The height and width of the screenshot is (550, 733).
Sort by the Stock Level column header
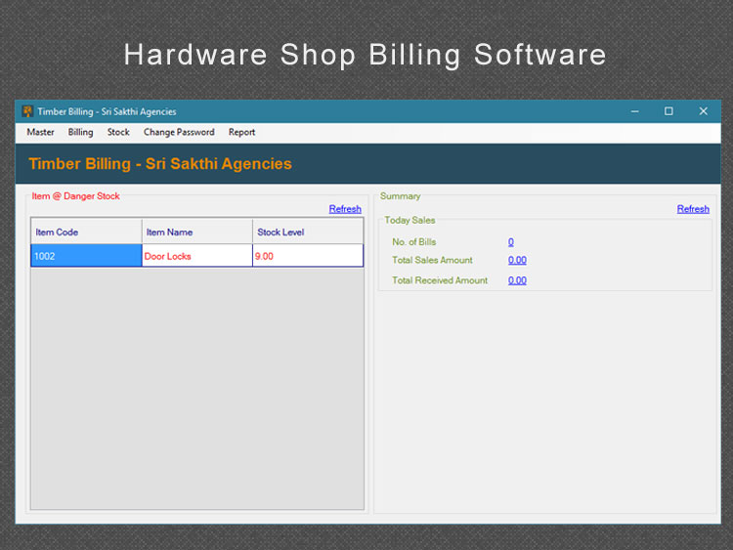(x=308, y=232)
